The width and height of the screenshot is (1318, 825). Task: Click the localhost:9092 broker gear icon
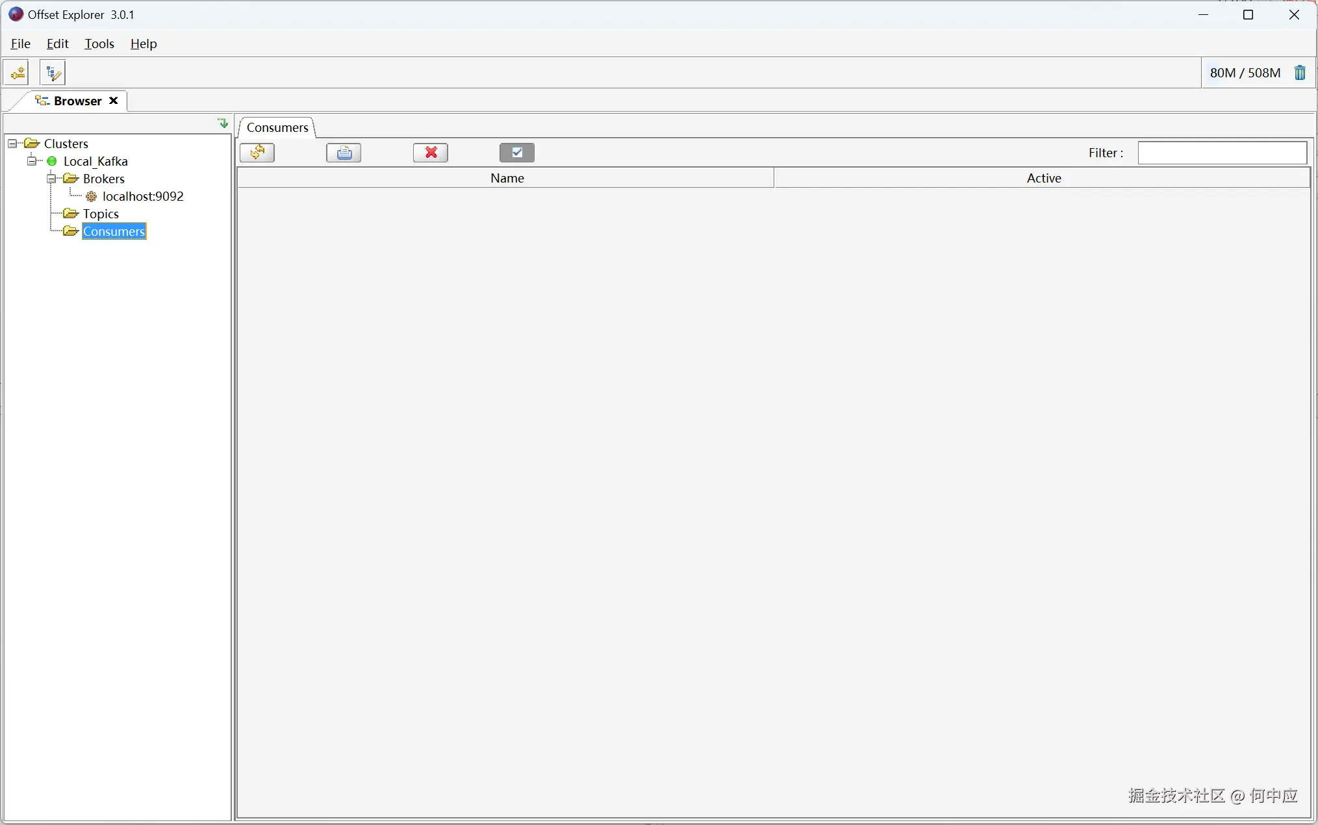click(92, 196)
